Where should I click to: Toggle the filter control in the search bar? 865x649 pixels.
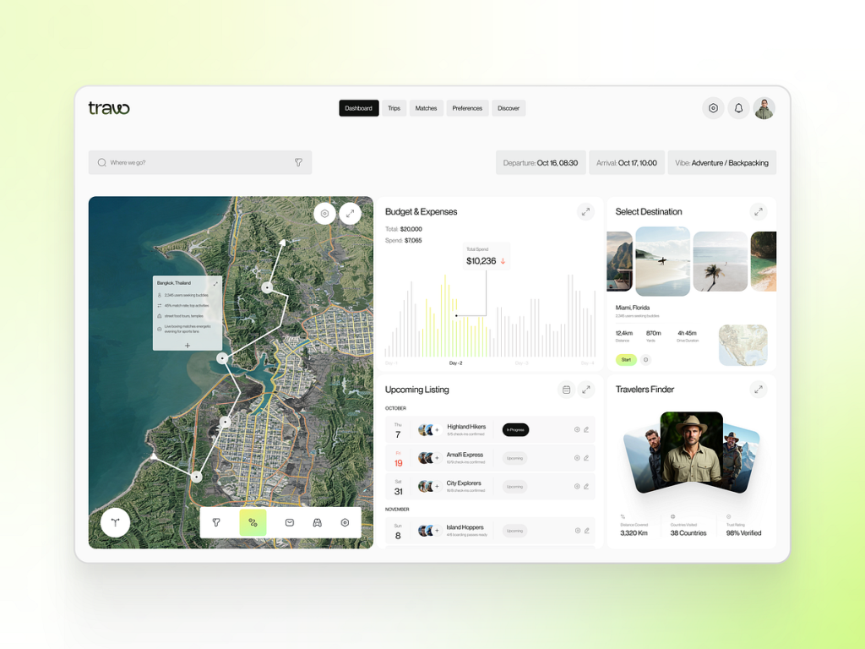coord(298,162)
